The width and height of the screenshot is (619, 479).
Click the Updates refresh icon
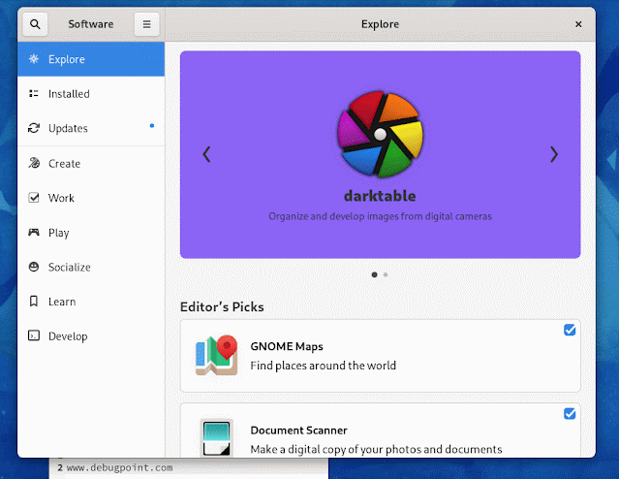[34, 128]
